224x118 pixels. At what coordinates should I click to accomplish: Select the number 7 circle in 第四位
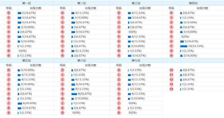[x=171, y=46]
